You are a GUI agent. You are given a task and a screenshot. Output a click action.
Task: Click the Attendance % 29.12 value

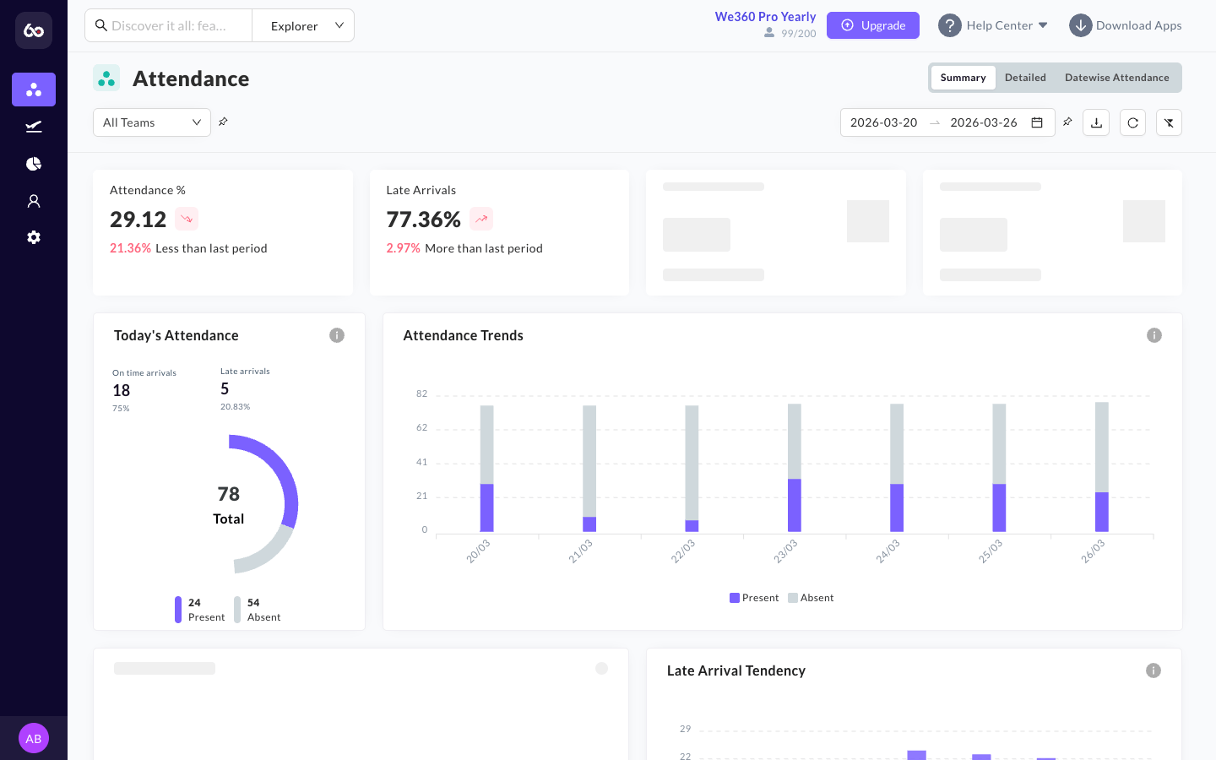pos(138,220)
